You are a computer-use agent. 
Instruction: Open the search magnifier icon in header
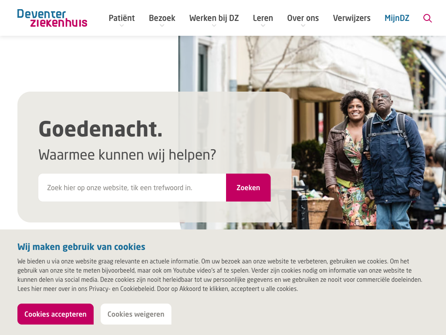[x=428, y=18]
